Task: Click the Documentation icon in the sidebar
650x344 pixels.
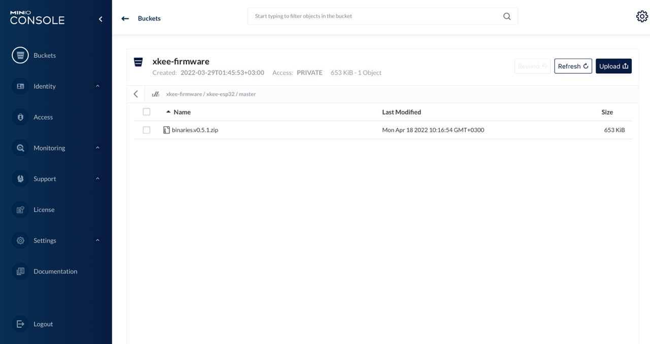Action: point(20,272)
